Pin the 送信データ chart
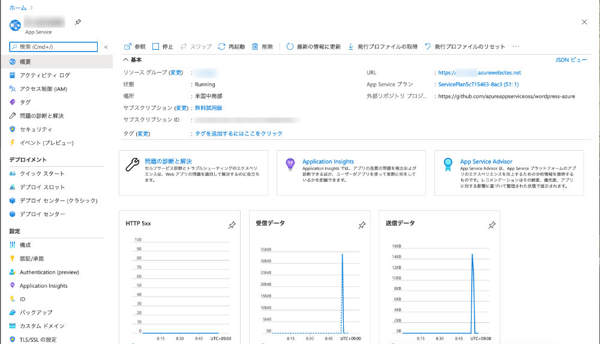This screenshot has height=344, width=600. click(x=492, y=225)
